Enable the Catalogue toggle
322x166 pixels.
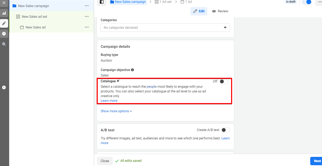coord(223,81)
